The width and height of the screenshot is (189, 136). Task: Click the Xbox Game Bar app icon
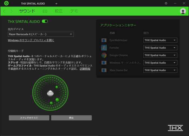104,70
